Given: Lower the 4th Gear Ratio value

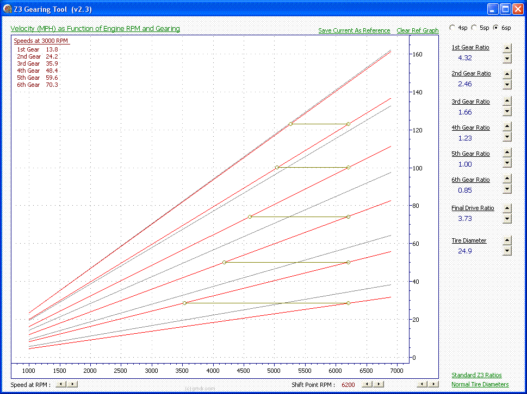Looking at the screenshot, I should 507,137.
